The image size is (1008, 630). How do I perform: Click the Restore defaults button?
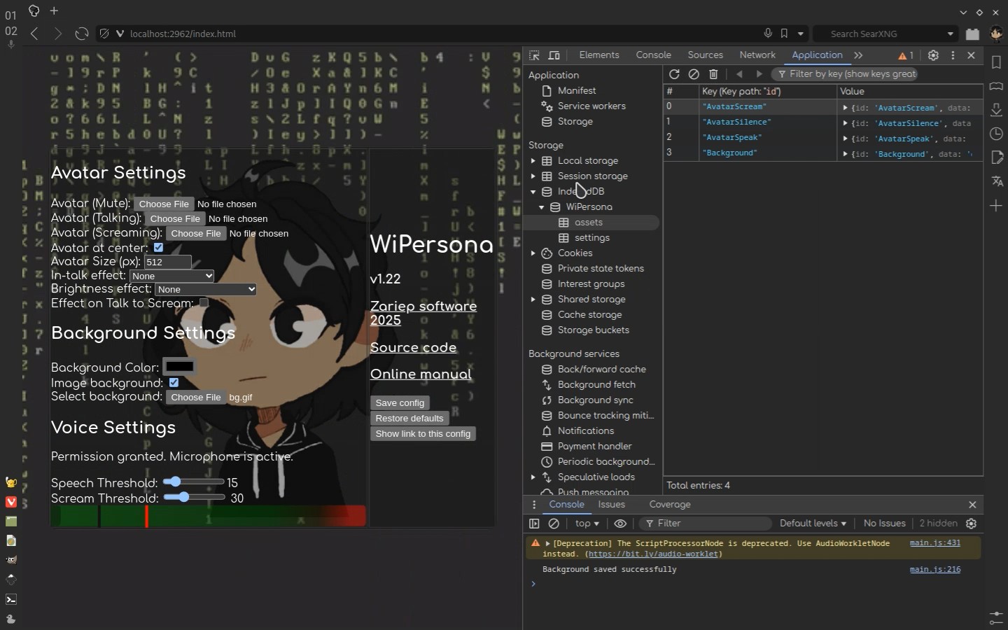pyautogui.click(x=409, y=419)
